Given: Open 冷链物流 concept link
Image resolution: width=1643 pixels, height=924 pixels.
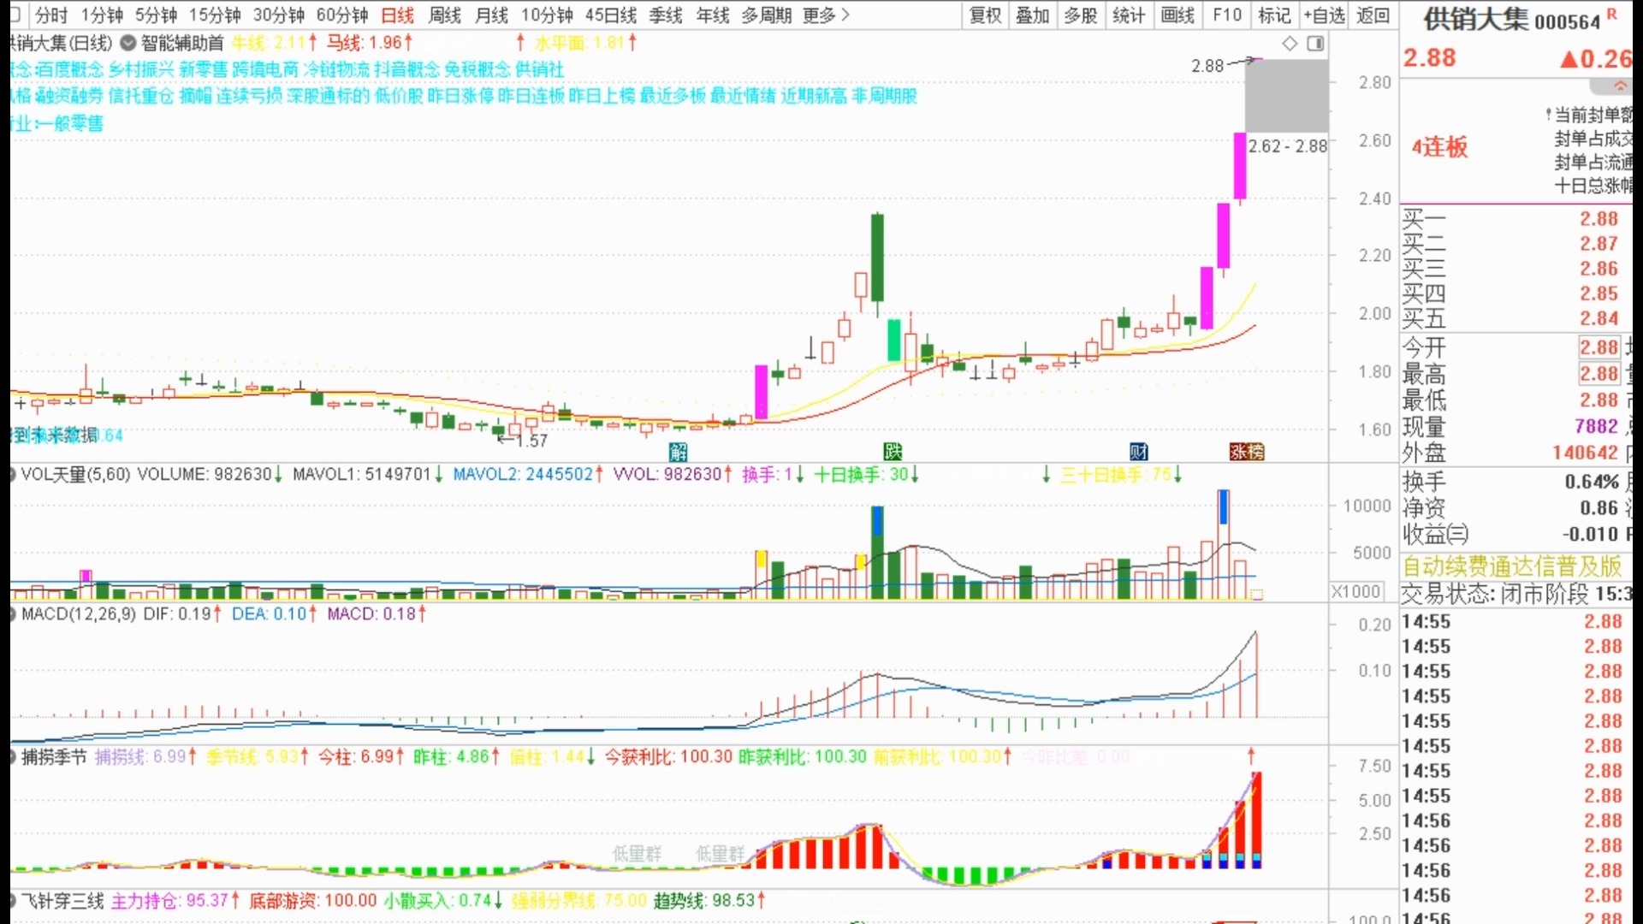Looking at the screenshot, I should (x=336, y=69).
